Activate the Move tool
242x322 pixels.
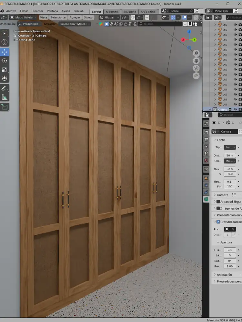point(4,52)
